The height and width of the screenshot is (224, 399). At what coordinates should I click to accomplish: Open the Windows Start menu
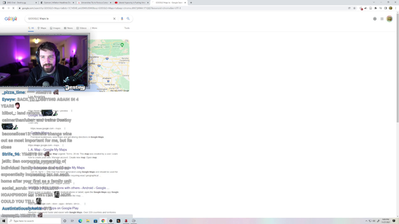click(4, 221)
